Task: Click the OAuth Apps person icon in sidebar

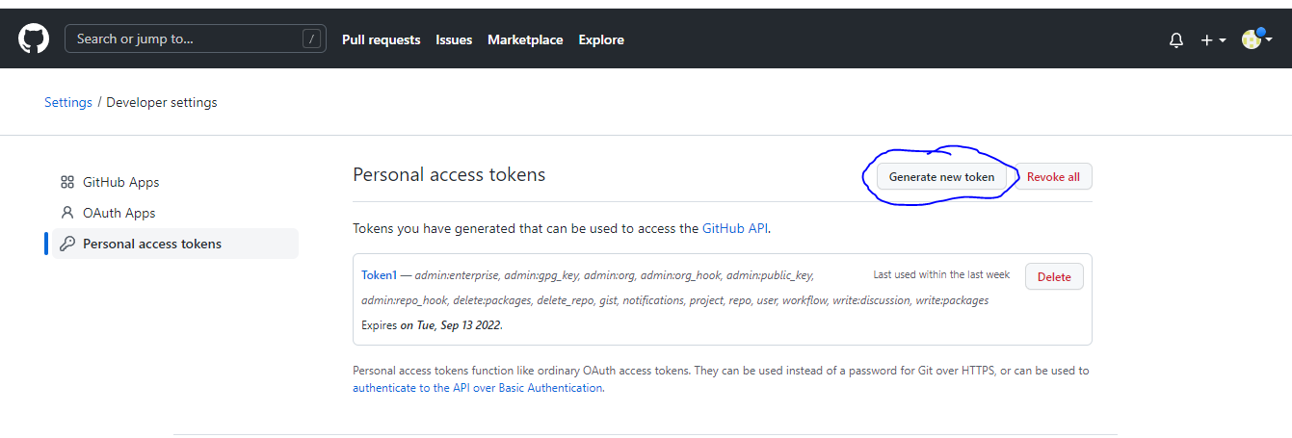Action: (x=67, y=213)
